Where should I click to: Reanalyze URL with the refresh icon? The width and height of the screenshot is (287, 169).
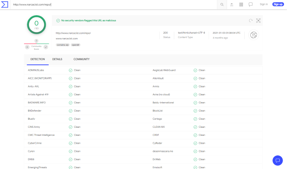251,20
